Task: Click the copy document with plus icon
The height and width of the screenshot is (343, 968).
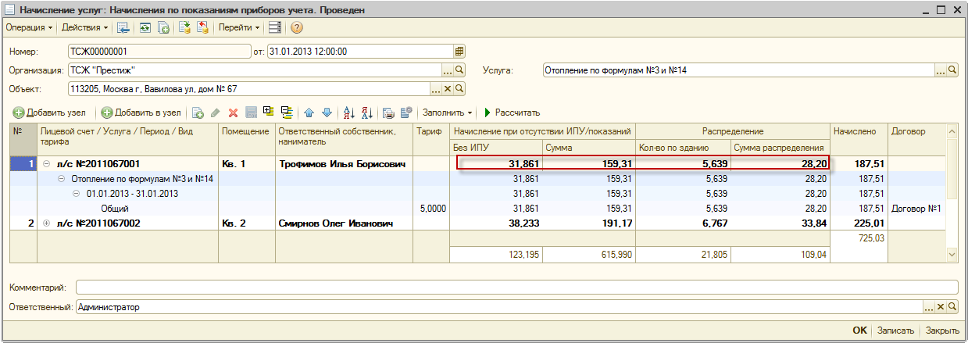Action: click(x=164, y=27)
